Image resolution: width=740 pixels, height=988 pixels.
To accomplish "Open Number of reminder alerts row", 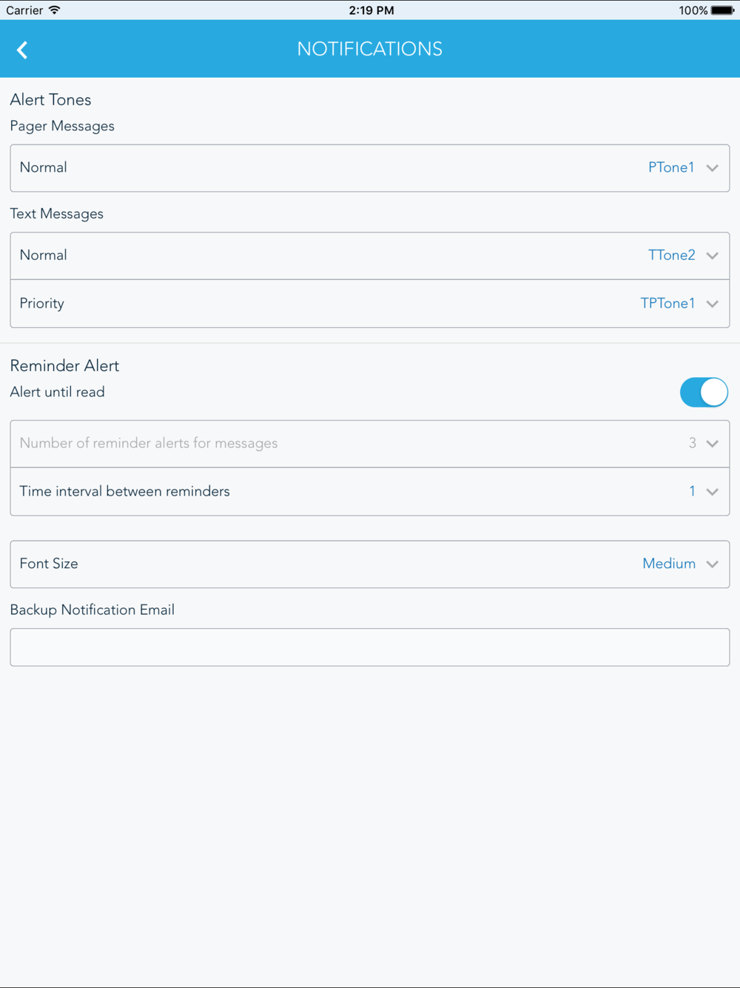I will pos(370,444).
